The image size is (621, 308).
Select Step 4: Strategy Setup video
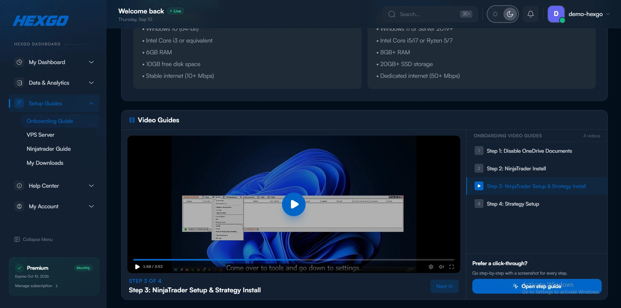pyautogui.click(x=537, y=204)
